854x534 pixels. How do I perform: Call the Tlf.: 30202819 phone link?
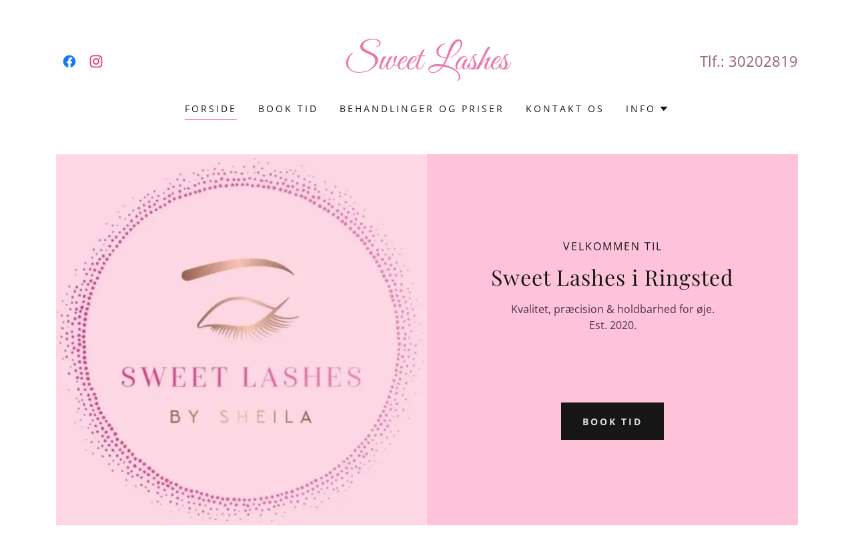click(x=749, y=61)
